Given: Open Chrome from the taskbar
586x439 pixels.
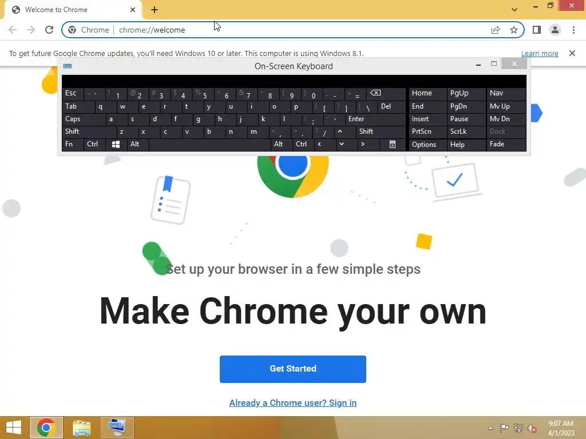Looking at the screenshot, I should [x=46, y=428].
